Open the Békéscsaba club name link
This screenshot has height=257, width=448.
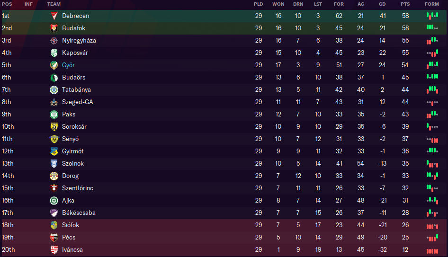(x=79, y=213)
